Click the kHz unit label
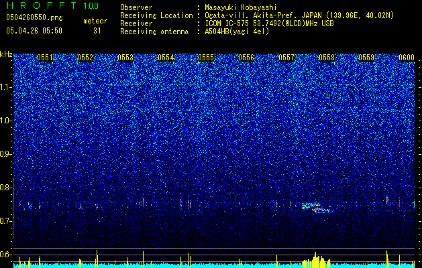422x268 pixels. 6,54
